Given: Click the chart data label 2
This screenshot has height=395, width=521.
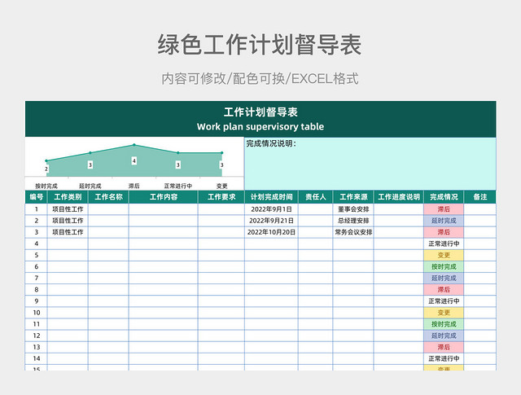Looking at the screenshot, I should coord(46,169).
